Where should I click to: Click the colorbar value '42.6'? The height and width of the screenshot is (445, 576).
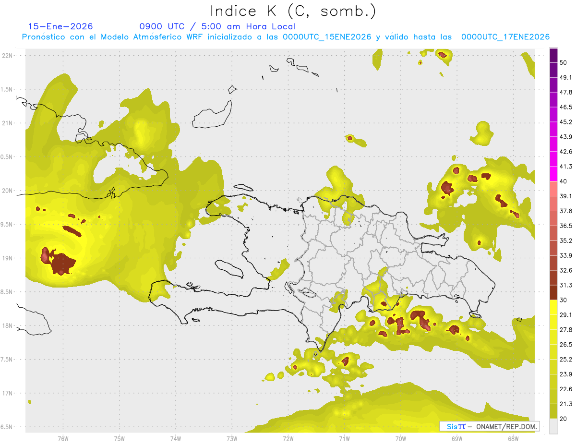(x=566, y=152)
